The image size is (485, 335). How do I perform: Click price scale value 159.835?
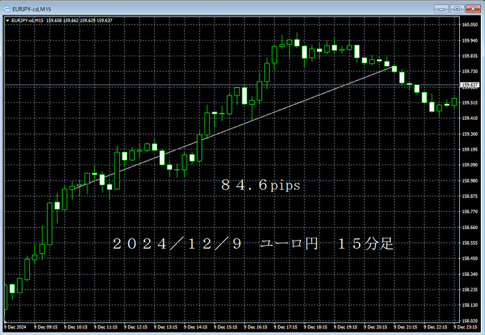[469, 56]
